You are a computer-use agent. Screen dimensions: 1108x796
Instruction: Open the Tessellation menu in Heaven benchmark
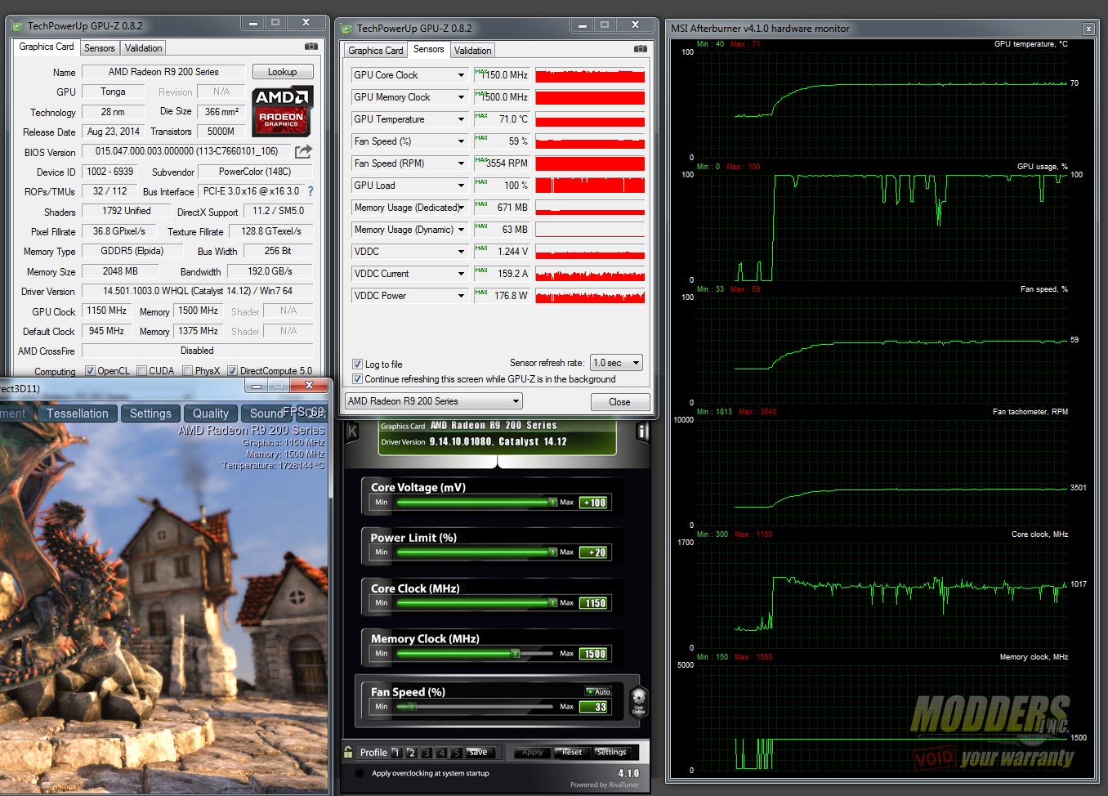click(x=78, y=414)
